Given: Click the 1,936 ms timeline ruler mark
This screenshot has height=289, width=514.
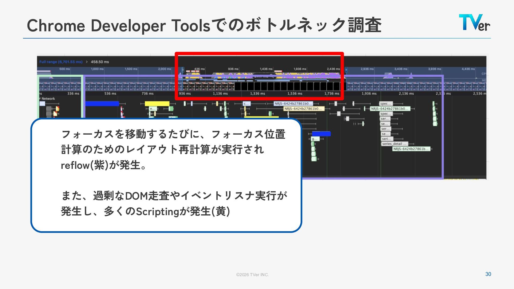Looking at the screenshot, I should [x=369, y=94].
